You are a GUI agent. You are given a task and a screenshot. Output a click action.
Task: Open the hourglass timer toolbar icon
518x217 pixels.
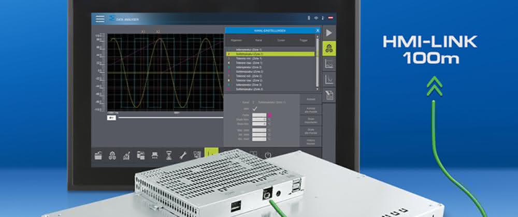pos(169,155)
